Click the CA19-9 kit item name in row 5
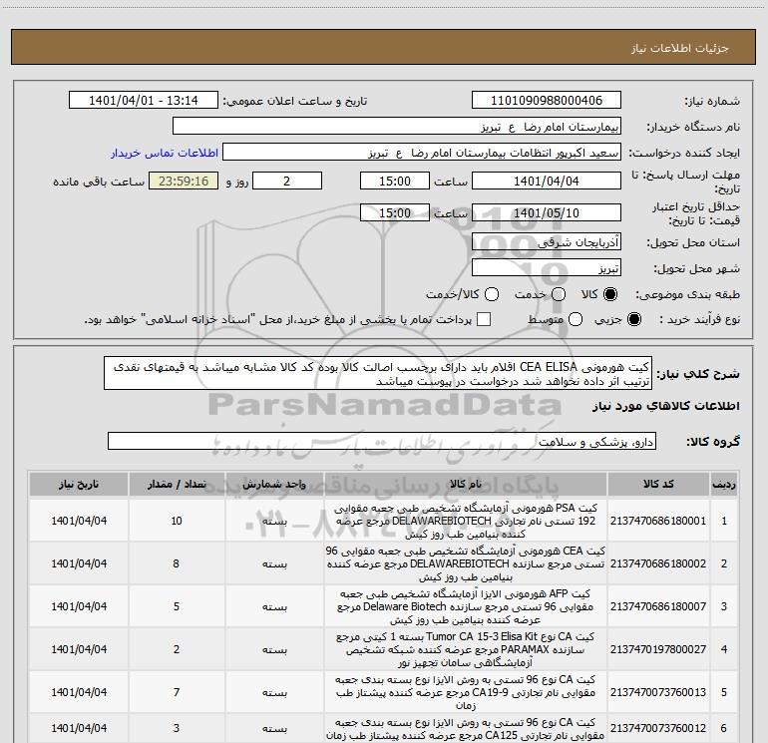 tap(466, 692)
